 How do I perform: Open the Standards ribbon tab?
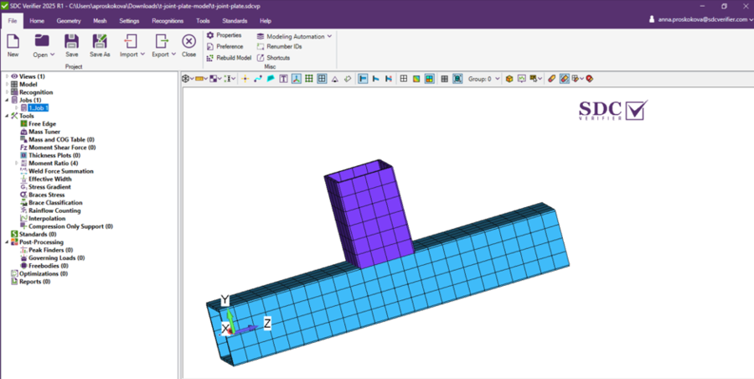235,20
